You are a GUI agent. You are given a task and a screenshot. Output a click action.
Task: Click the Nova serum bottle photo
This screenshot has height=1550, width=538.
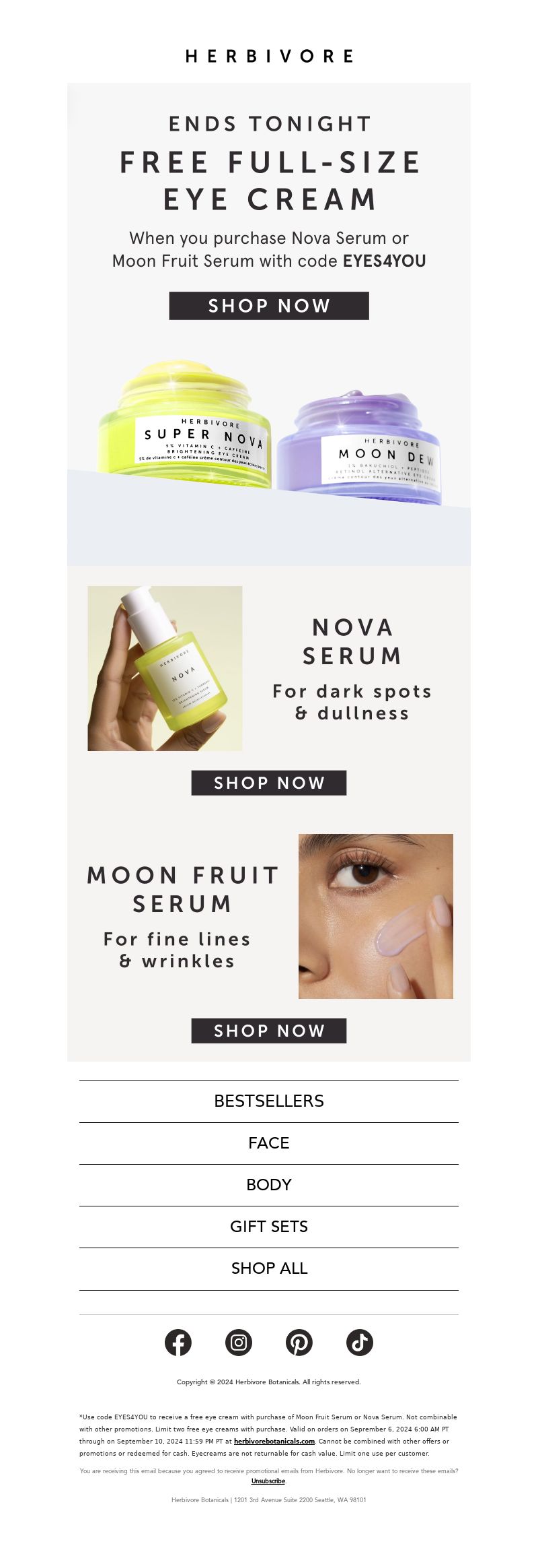(x=165, y=668)
